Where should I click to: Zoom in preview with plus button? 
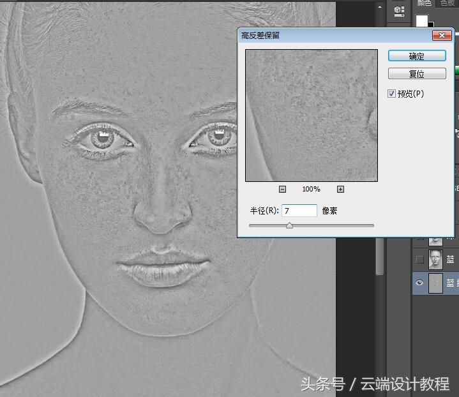click(x=340, y=189)
